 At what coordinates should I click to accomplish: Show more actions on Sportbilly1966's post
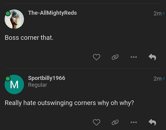[x=134, y=122]
